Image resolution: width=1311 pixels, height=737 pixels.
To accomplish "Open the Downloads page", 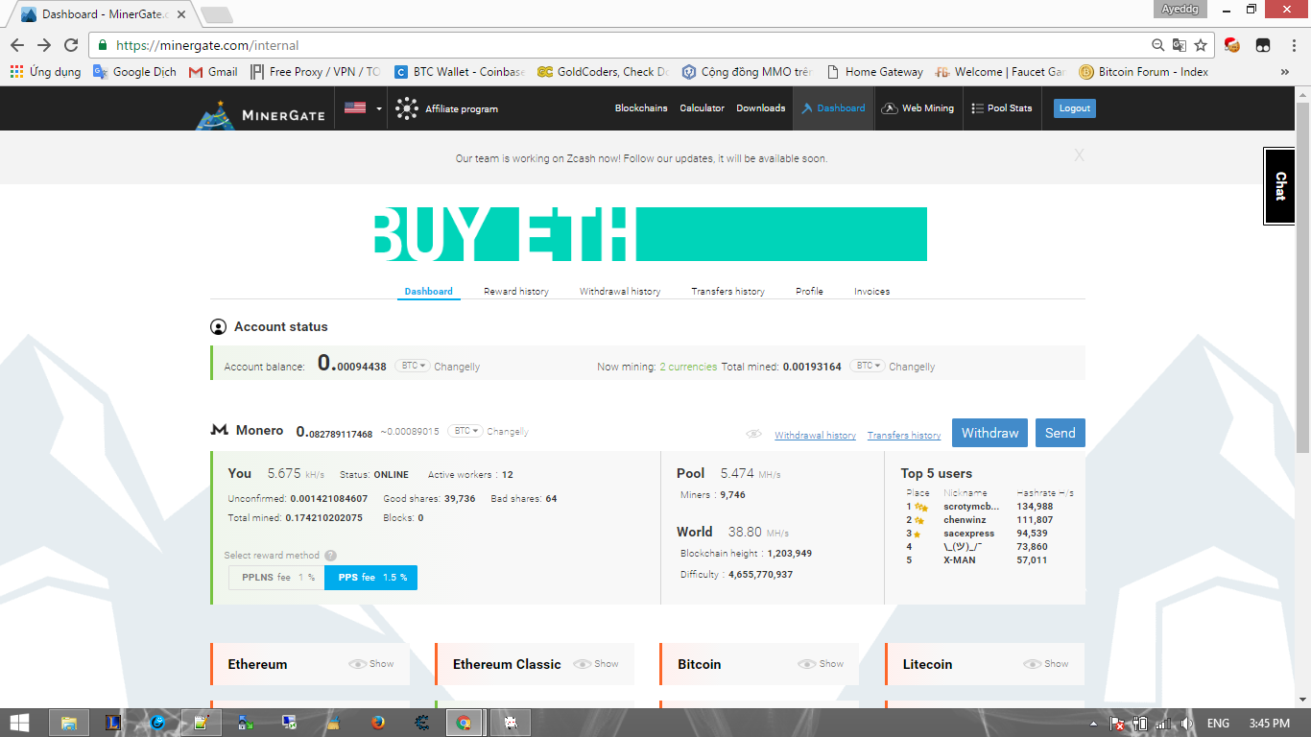I will (x=761, y=108).
